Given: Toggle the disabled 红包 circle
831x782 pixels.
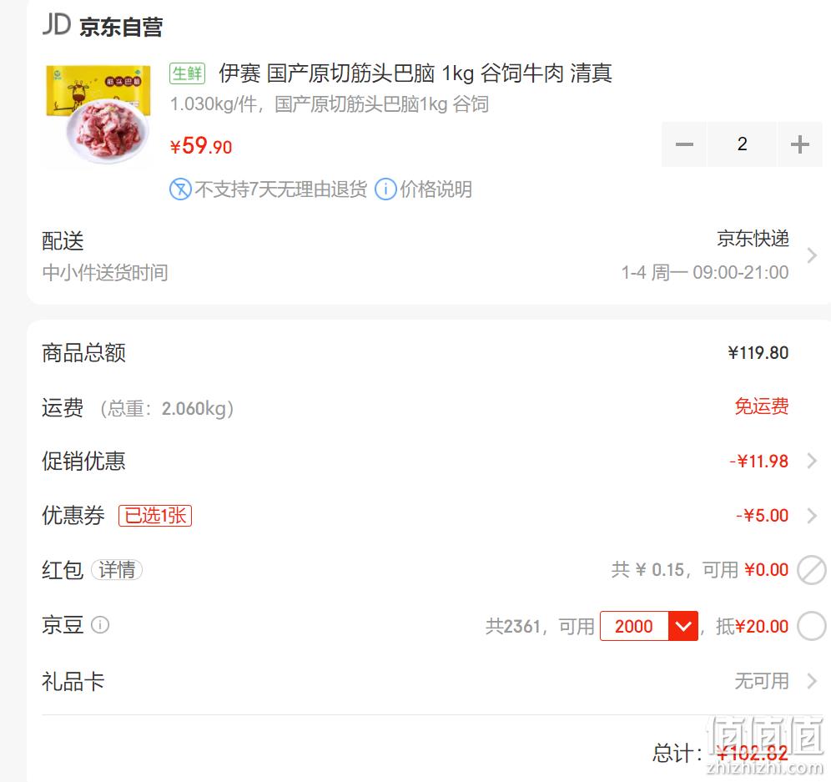Looking at the screenshot, I should coord(811,570).
